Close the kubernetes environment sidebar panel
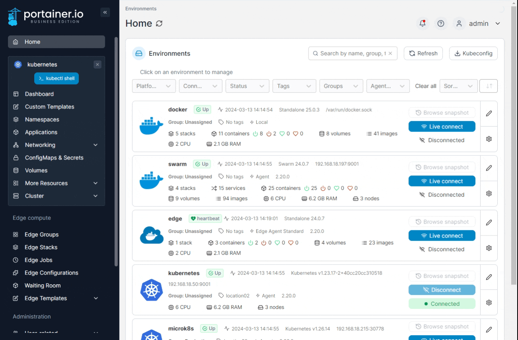Viewport: 518px width, 340px height. 98,65
